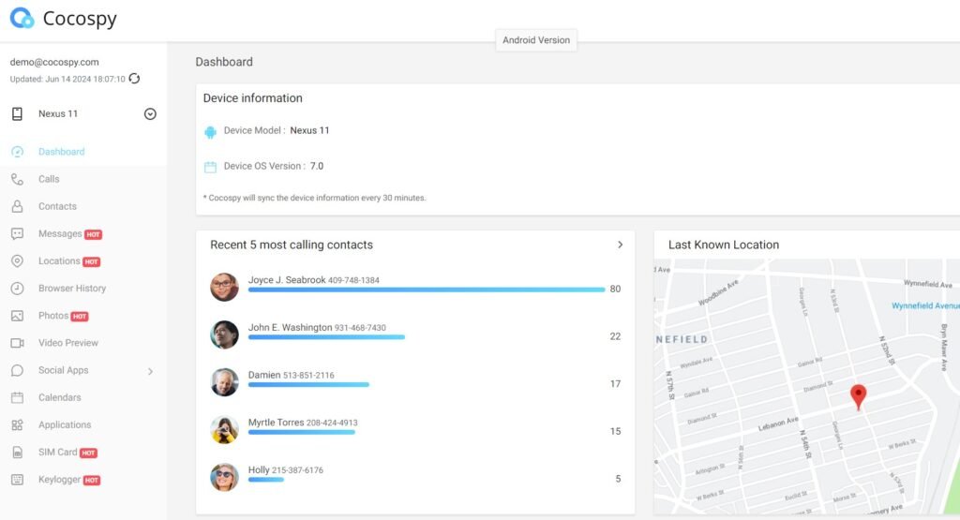Expand the Social Apps submenu arrow
Screen dimensions: 960x520
(x=150, y=371)
